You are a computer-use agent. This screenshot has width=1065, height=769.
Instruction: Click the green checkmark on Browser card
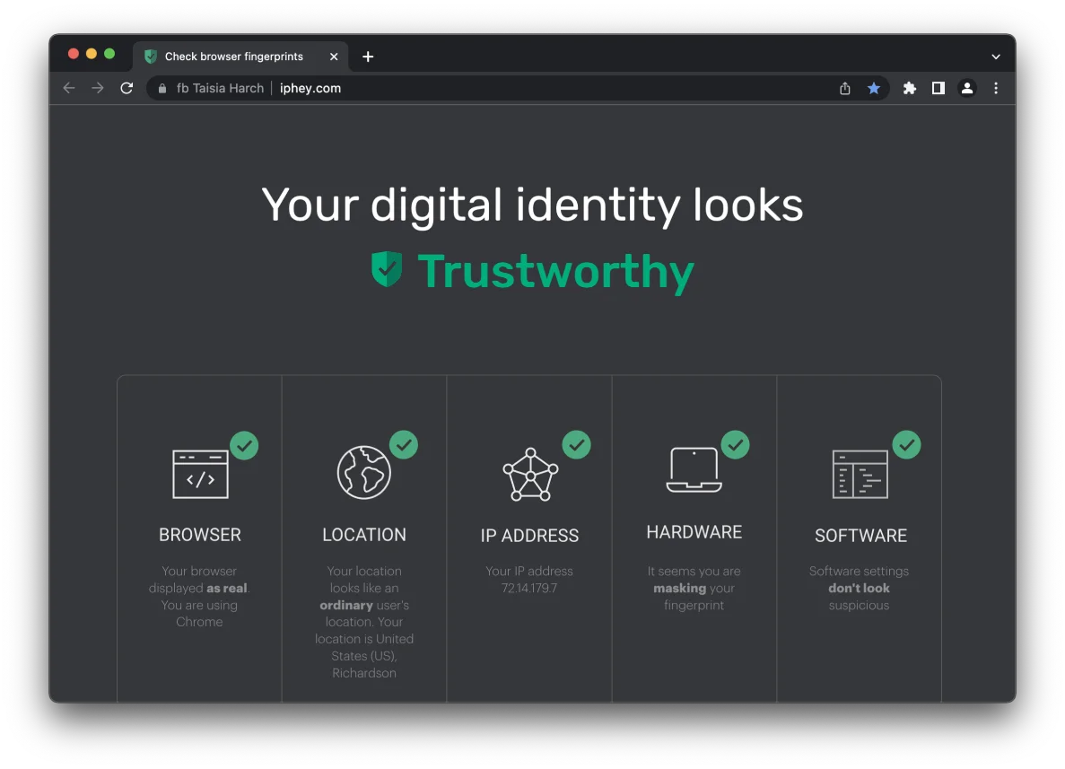[x=244, y=446]
